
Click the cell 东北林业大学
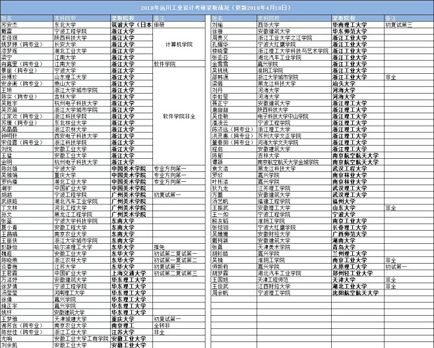82,123
